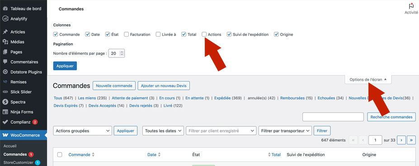
Task: Toggle Suivi de l'expédition column checkbox
Action: coord(229,34)
